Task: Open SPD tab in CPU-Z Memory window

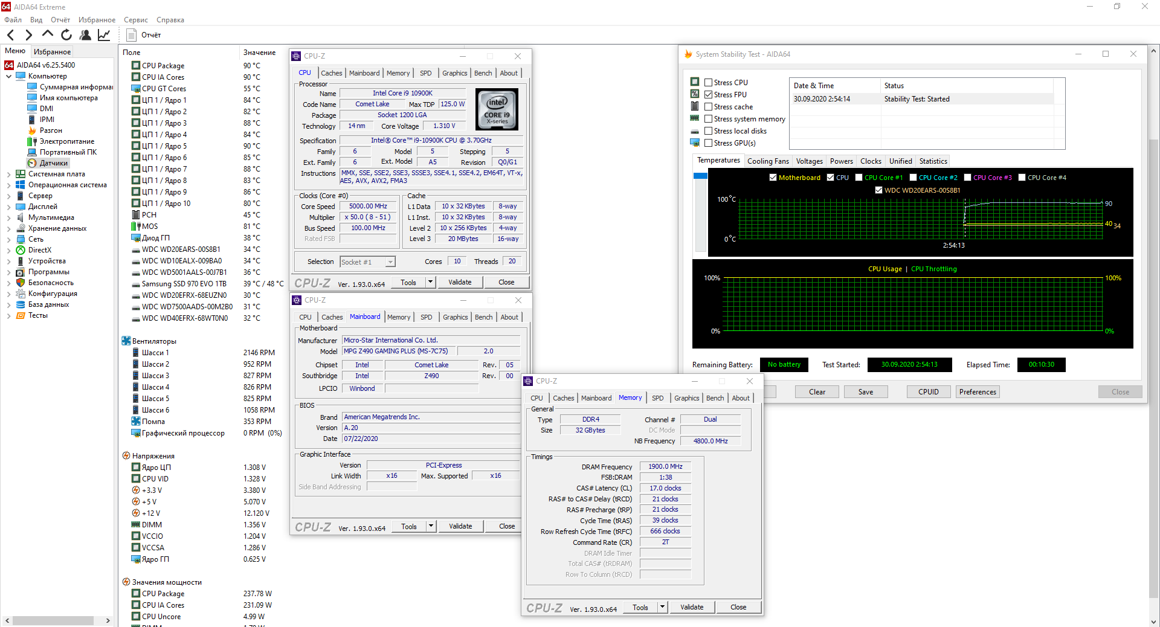Action: pos(658,398)
